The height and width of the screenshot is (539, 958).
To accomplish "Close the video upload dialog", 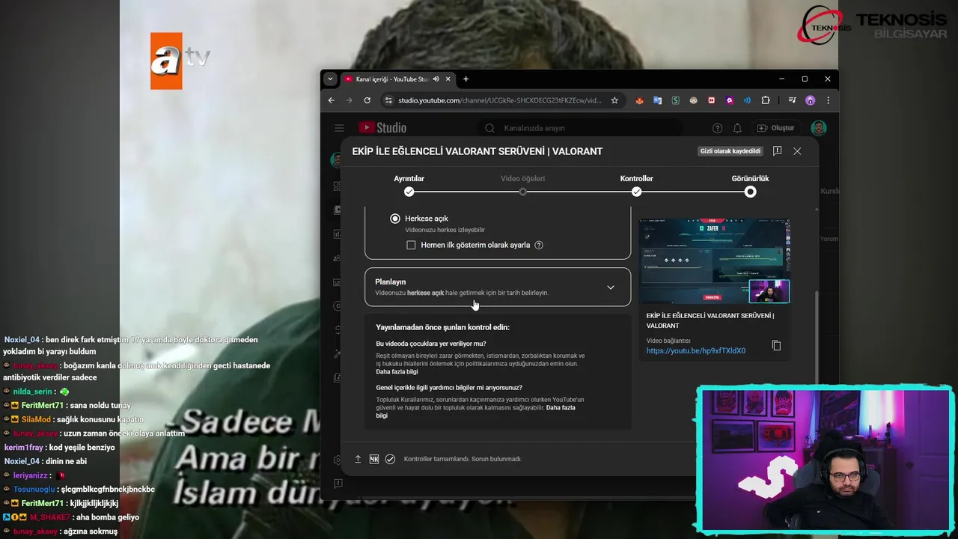I will point(797,151).
